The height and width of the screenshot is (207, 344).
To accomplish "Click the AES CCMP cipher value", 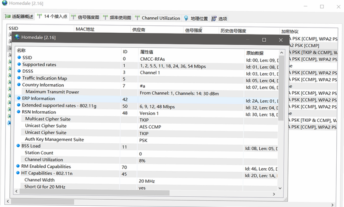I will [150, 127].
